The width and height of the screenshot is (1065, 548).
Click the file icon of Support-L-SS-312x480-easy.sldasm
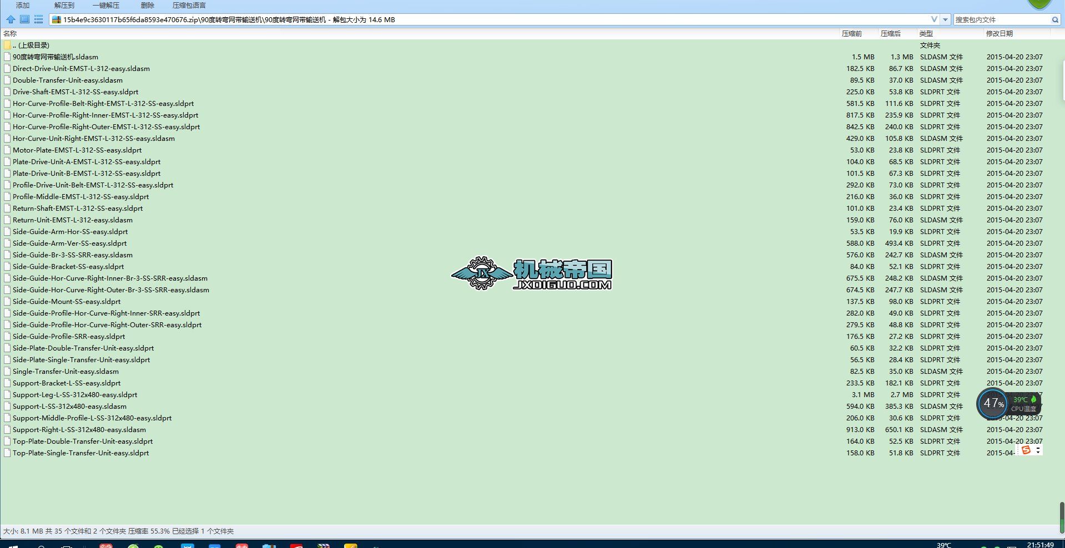pyautogui.click(x=7, y=407)
